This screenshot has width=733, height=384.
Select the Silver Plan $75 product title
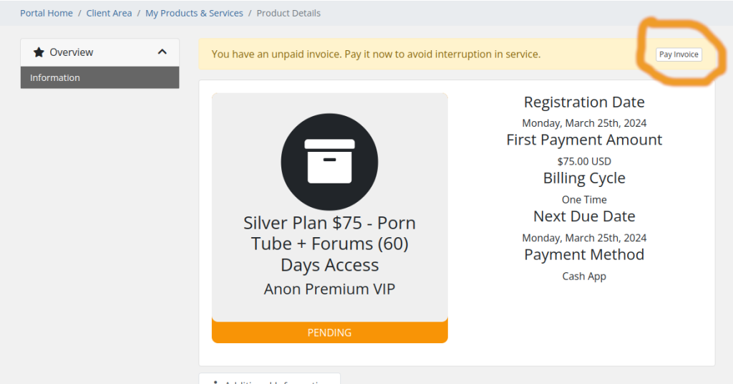pos(329,244)
